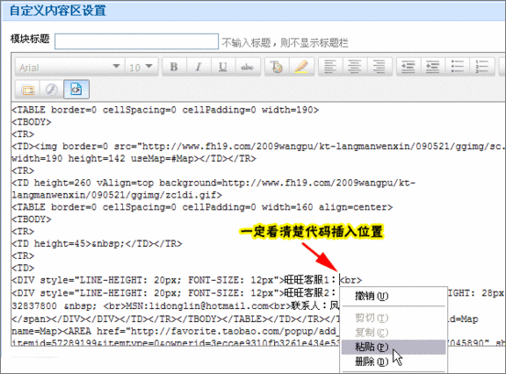Open the Arial font family dropdown
This screenshot has height=374, width=506.
click(x=70, y=67)
